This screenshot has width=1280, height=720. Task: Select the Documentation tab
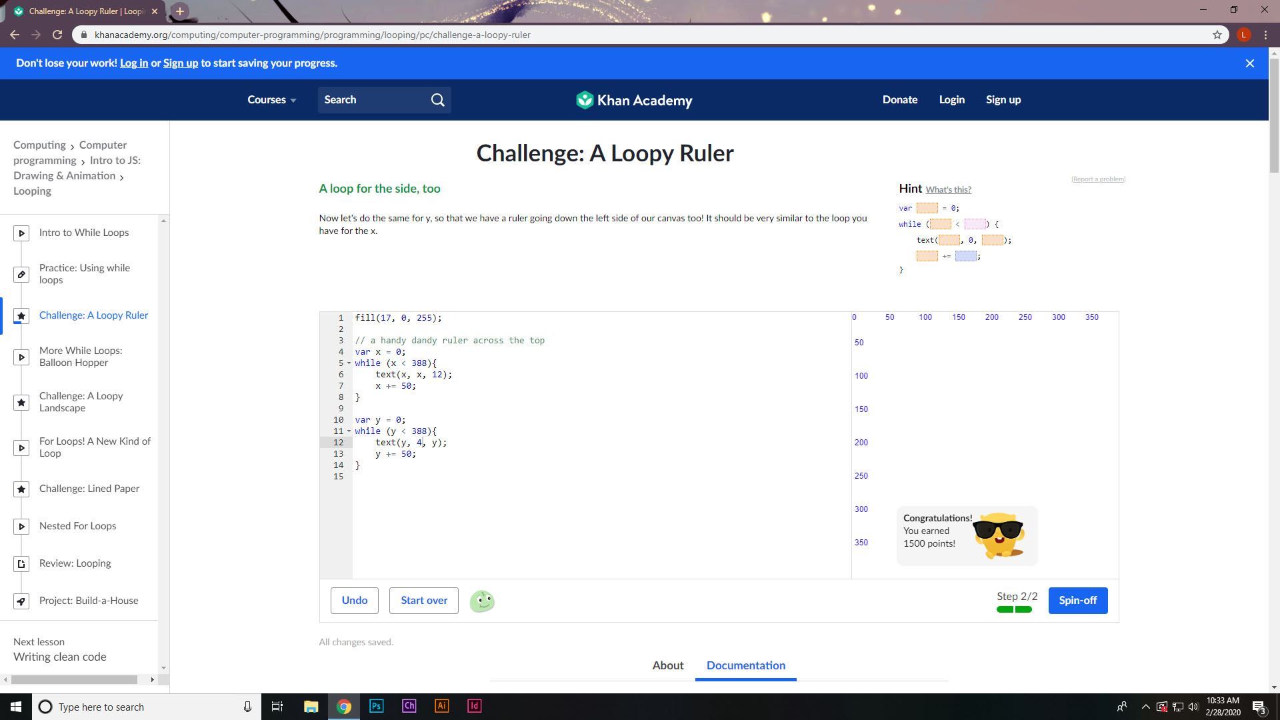(x=745, y=665)
